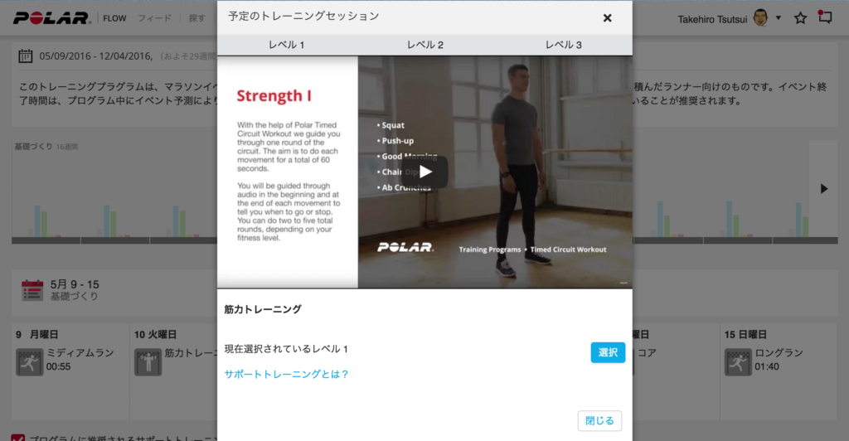The height and width of the screenshot is (441, 849).
Task: Click the red calendar icon for 5月 9 - 15
Action: [32, 290]
